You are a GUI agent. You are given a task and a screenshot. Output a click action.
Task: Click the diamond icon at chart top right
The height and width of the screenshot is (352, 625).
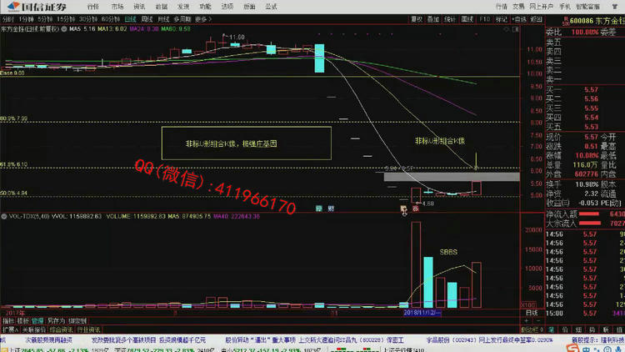point(507,29)
